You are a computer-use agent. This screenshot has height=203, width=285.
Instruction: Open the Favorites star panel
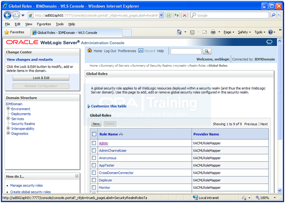pyautogui.click(x=15, y=32)
